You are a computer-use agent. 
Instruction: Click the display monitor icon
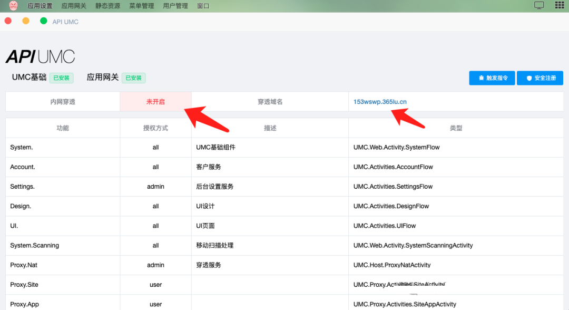tap(539, 6)
